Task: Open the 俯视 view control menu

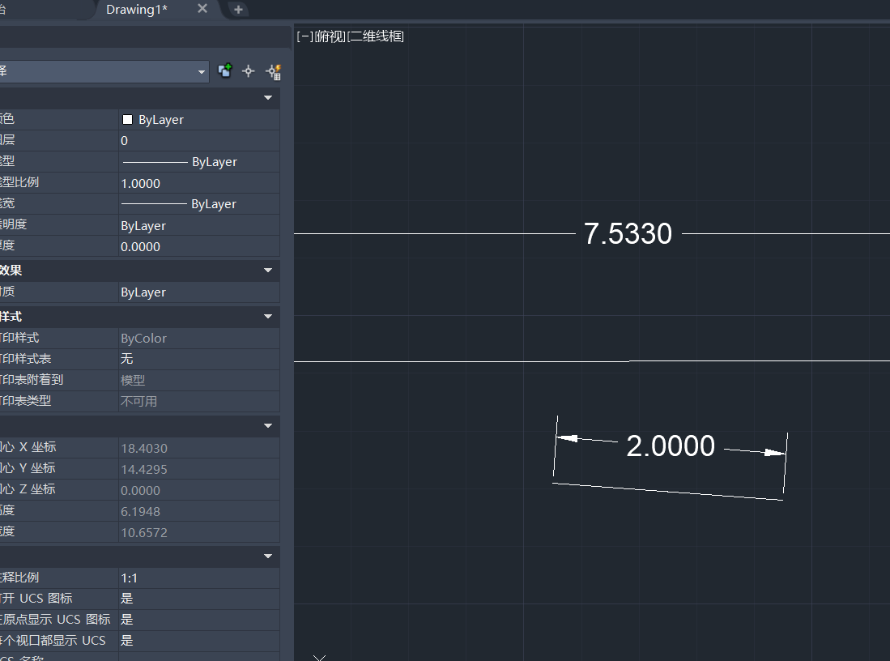Action: pyautogui.click(x=330, y=36)
